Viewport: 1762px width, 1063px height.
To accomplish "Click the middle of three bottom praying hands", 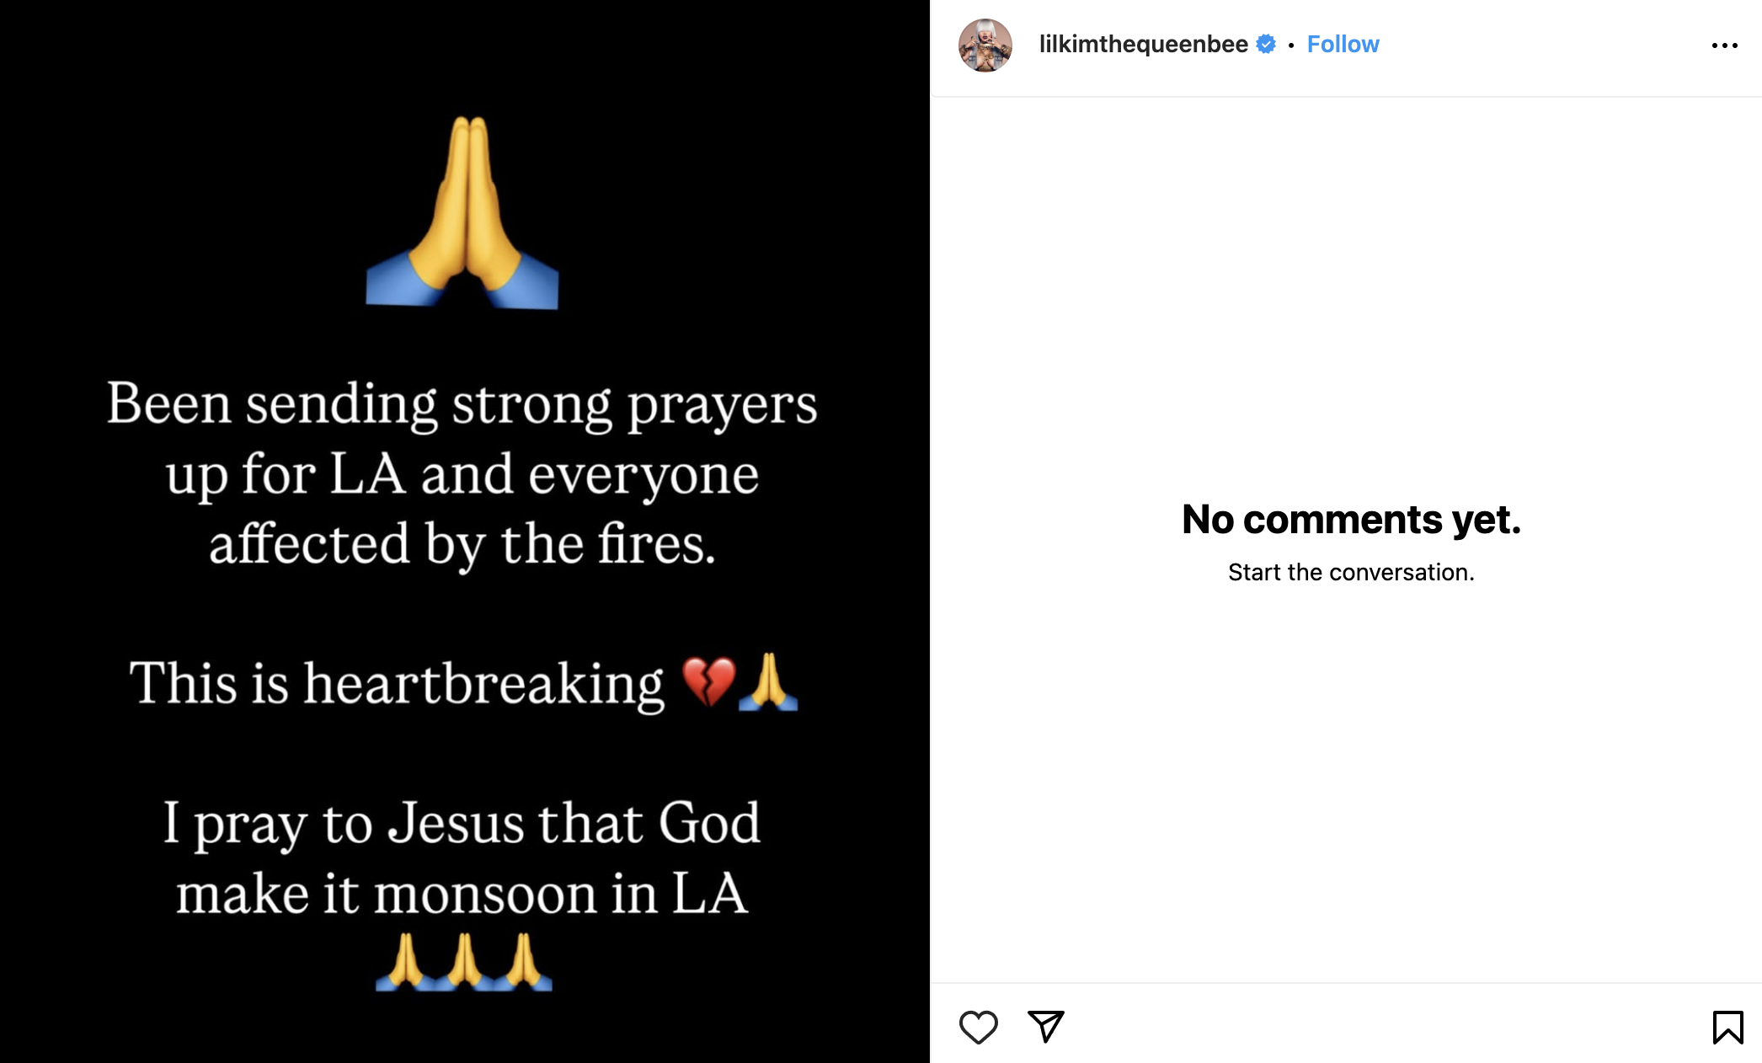I will click(x=463, y=961).
